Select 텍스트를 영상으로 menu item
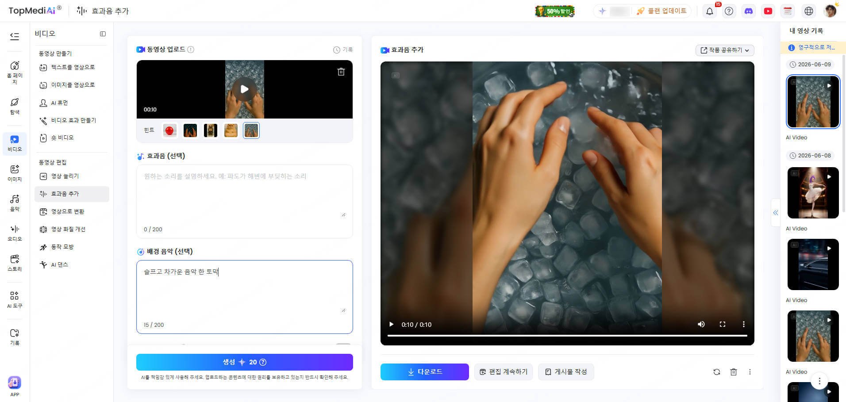The image size is (846, 402). 72,67
